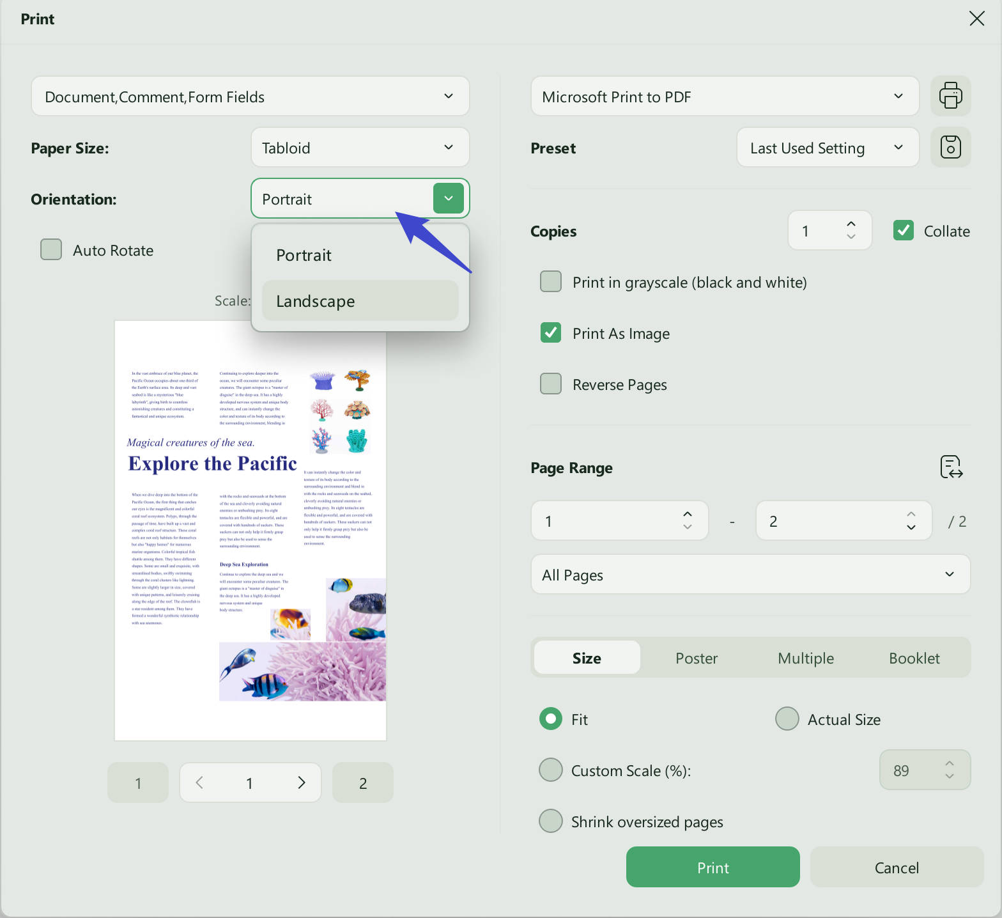Image resolution: width=1002 pixels, height=918 pixels.
Task: Choose Landscape from orientation list
Action: [x=360, y=300]
